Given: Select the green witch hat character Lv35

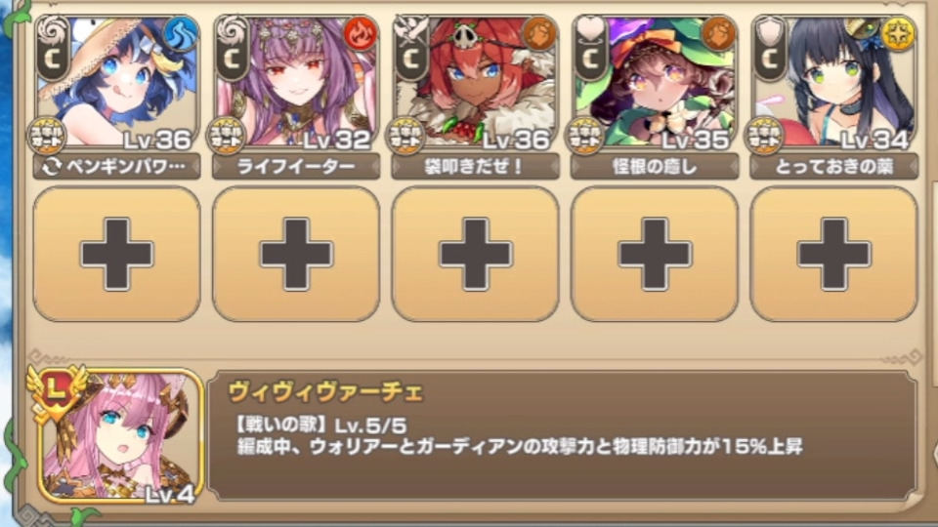Looking at the screenshot, I should coord(655,82).
